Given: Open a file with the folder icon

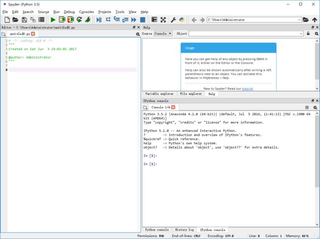Looking at the screenshot, I should [16, 20].
